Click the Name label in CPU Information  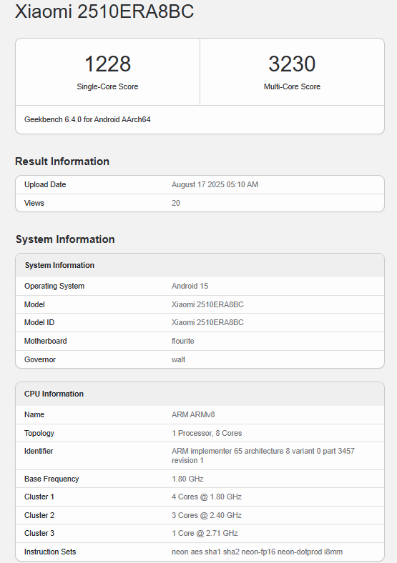[34, 414]
